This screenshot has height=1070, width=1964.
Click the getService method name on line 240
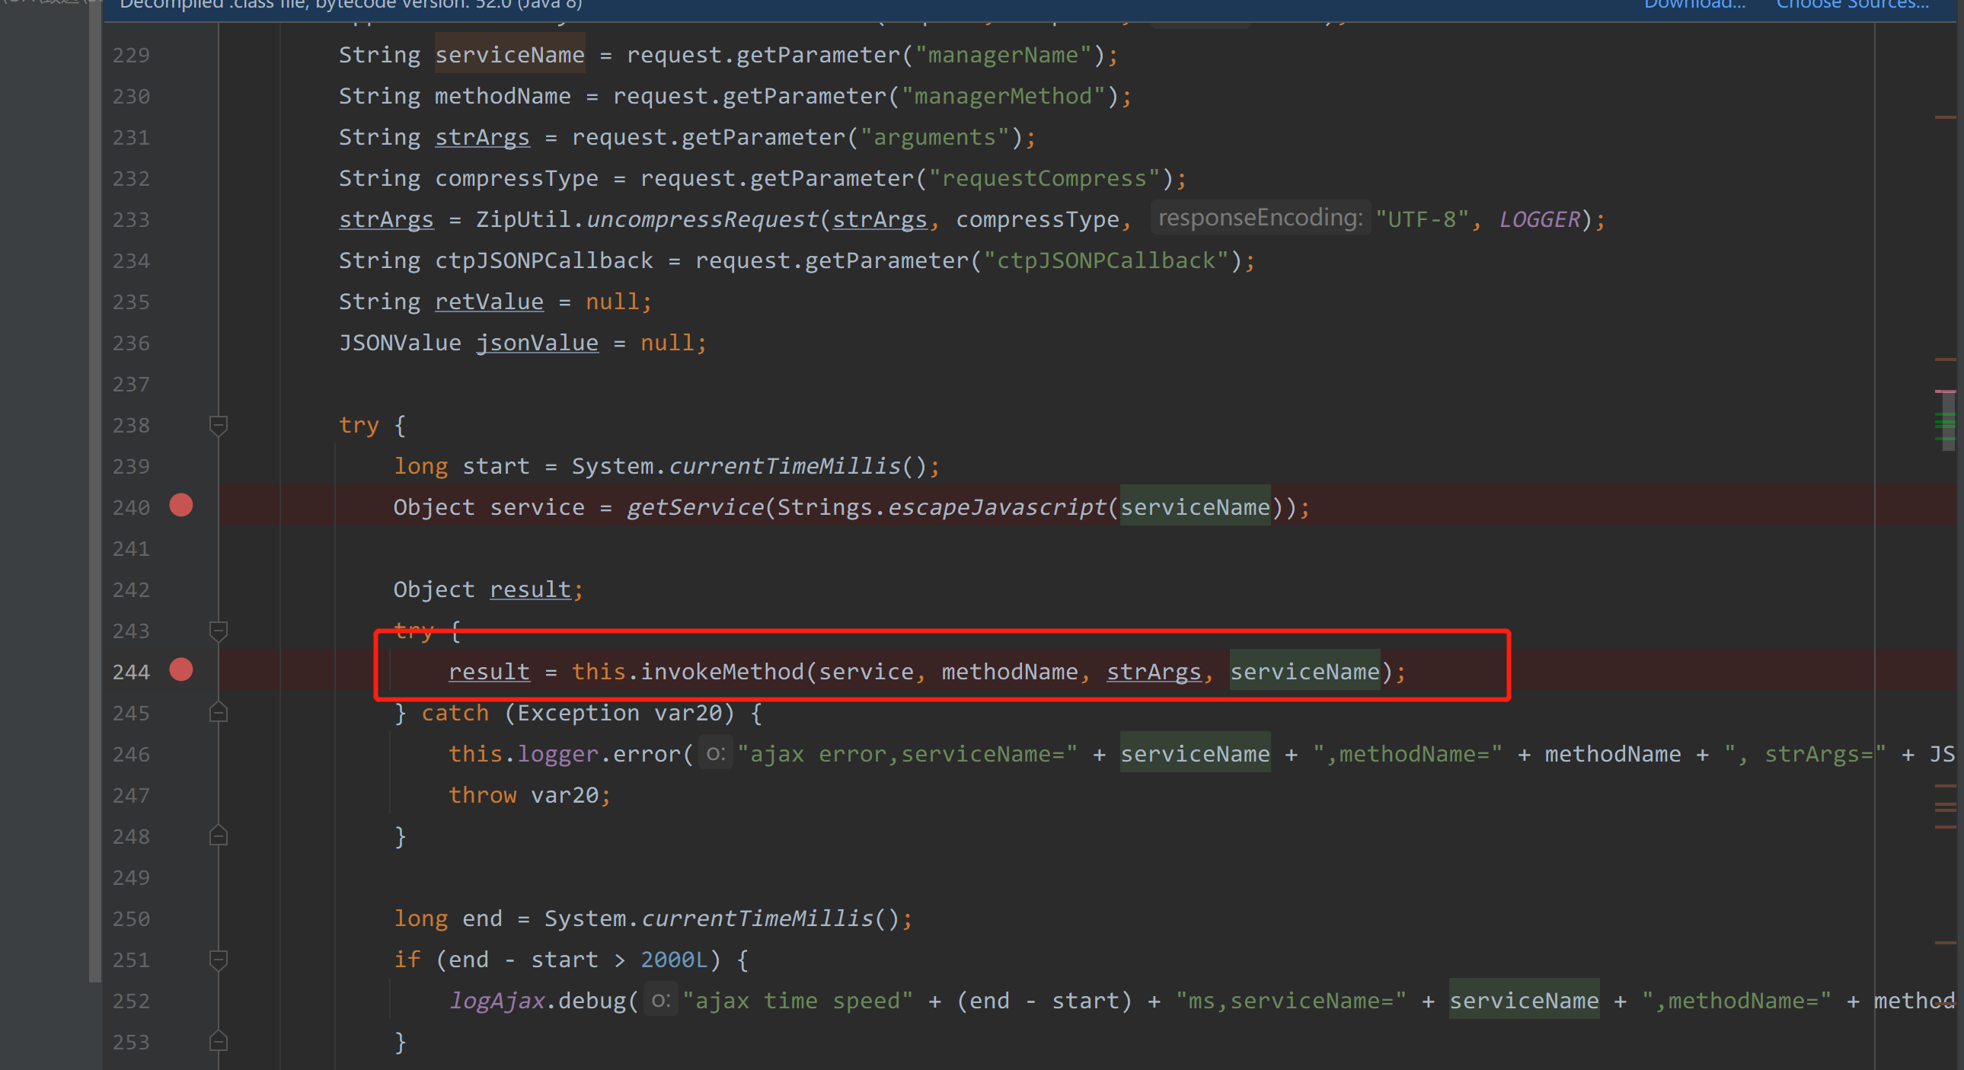click(x=695, y=507)
